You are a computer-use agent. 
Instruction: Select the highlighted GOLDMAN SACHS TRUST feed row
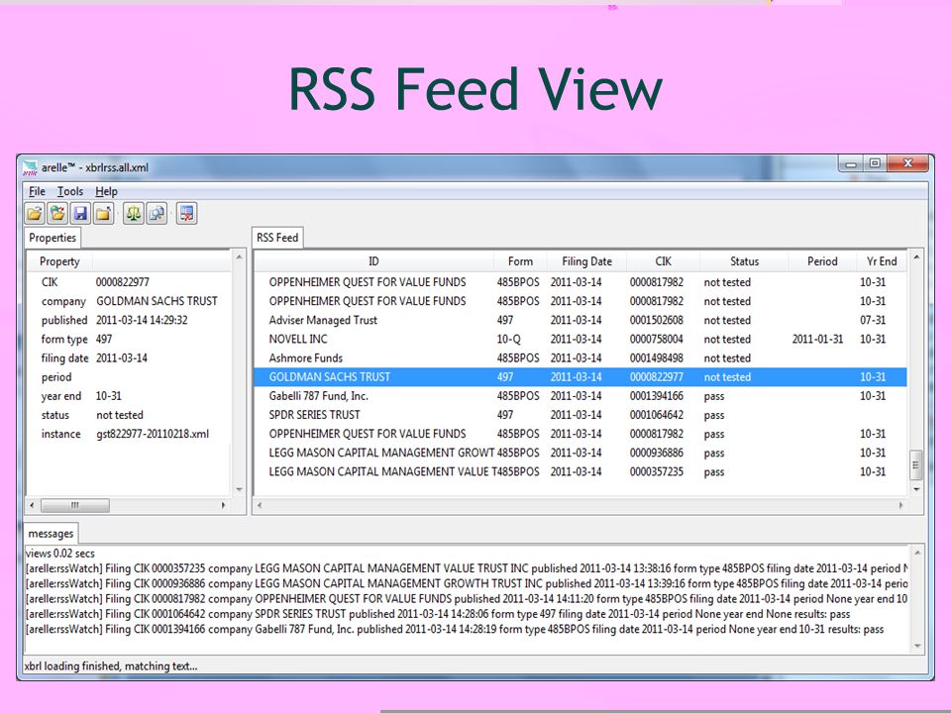(x=581, y=376)
